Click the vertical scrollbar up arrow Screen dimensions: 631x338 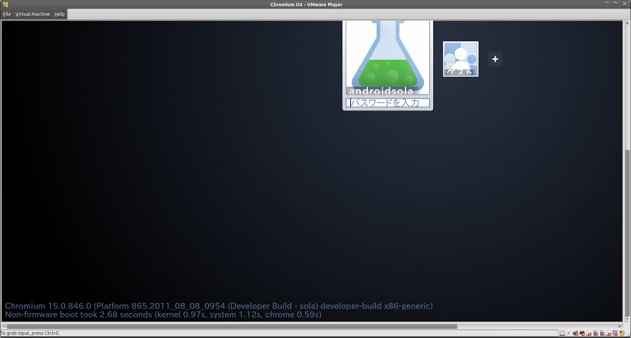pyautogui.click(x=627, y=24)
